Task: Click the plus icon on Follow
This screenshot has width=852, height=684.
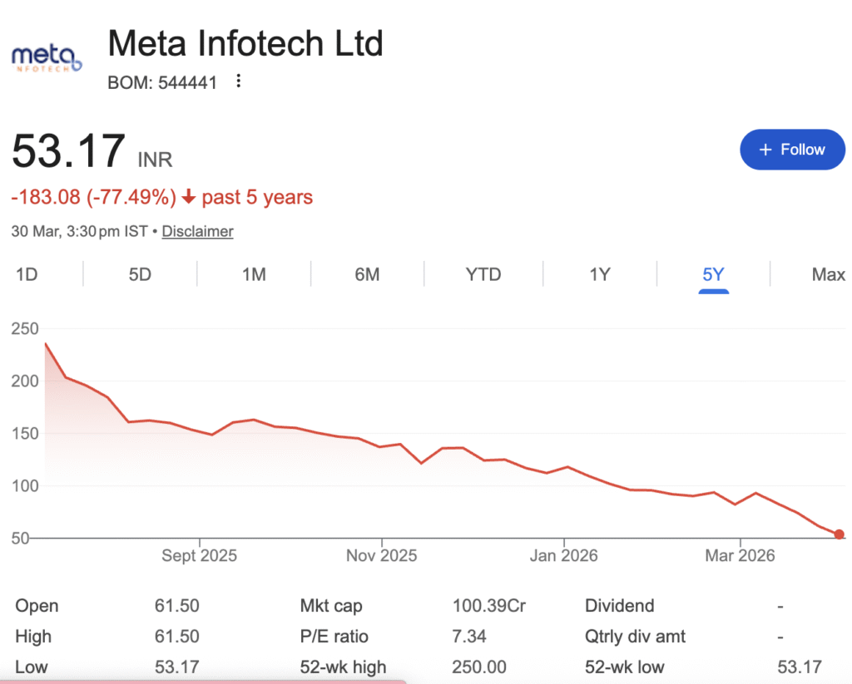Action: 765,150
